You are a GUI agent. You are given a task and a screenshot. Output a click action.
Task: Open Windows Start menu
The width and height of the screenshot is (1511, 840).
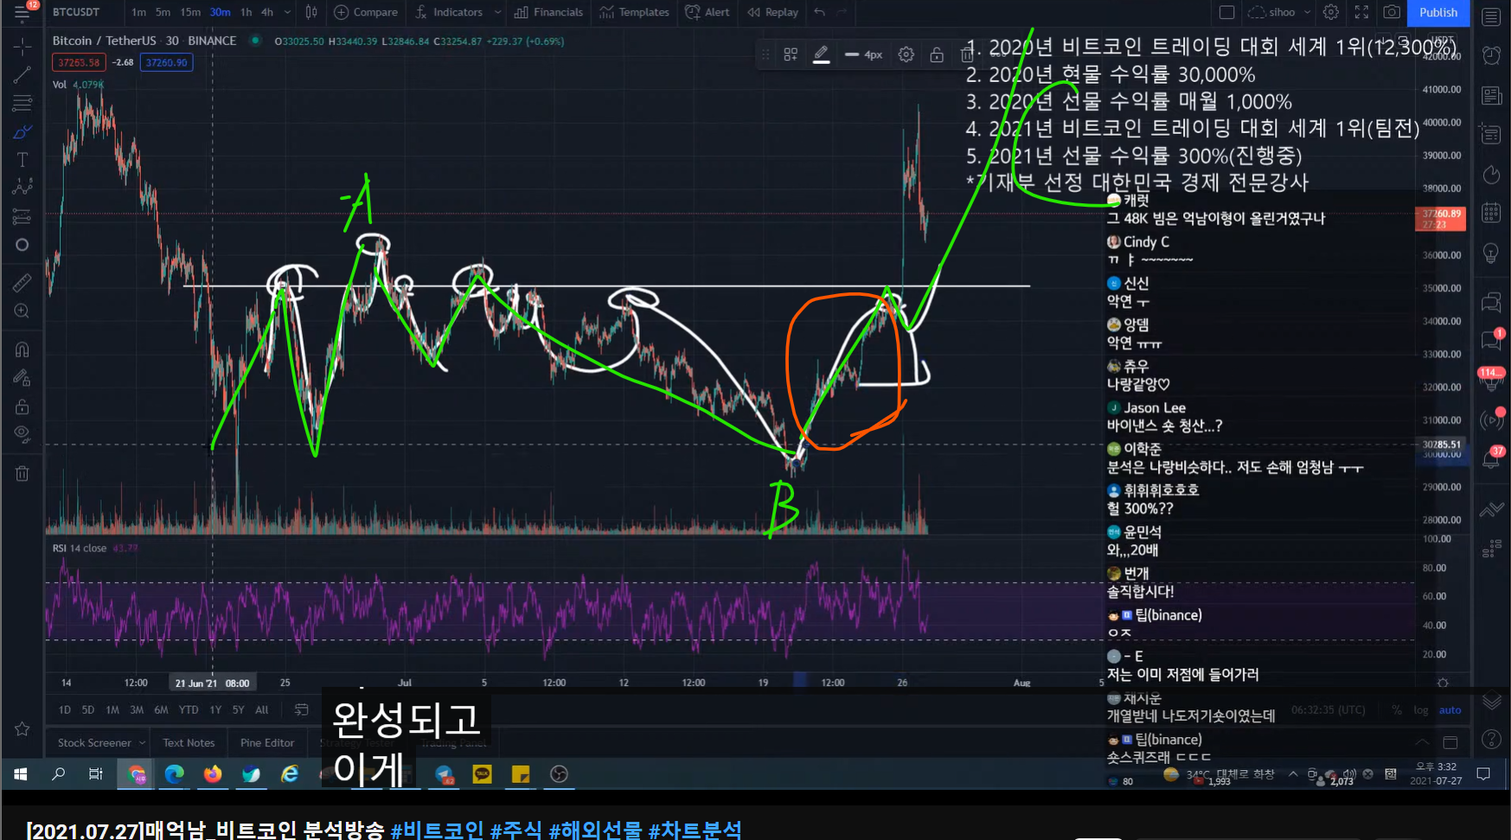tap(21, 774)
